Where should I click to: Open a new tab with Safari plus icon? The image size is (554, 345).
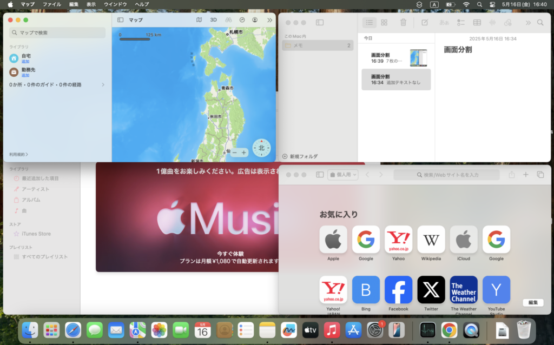click(526, 175)
